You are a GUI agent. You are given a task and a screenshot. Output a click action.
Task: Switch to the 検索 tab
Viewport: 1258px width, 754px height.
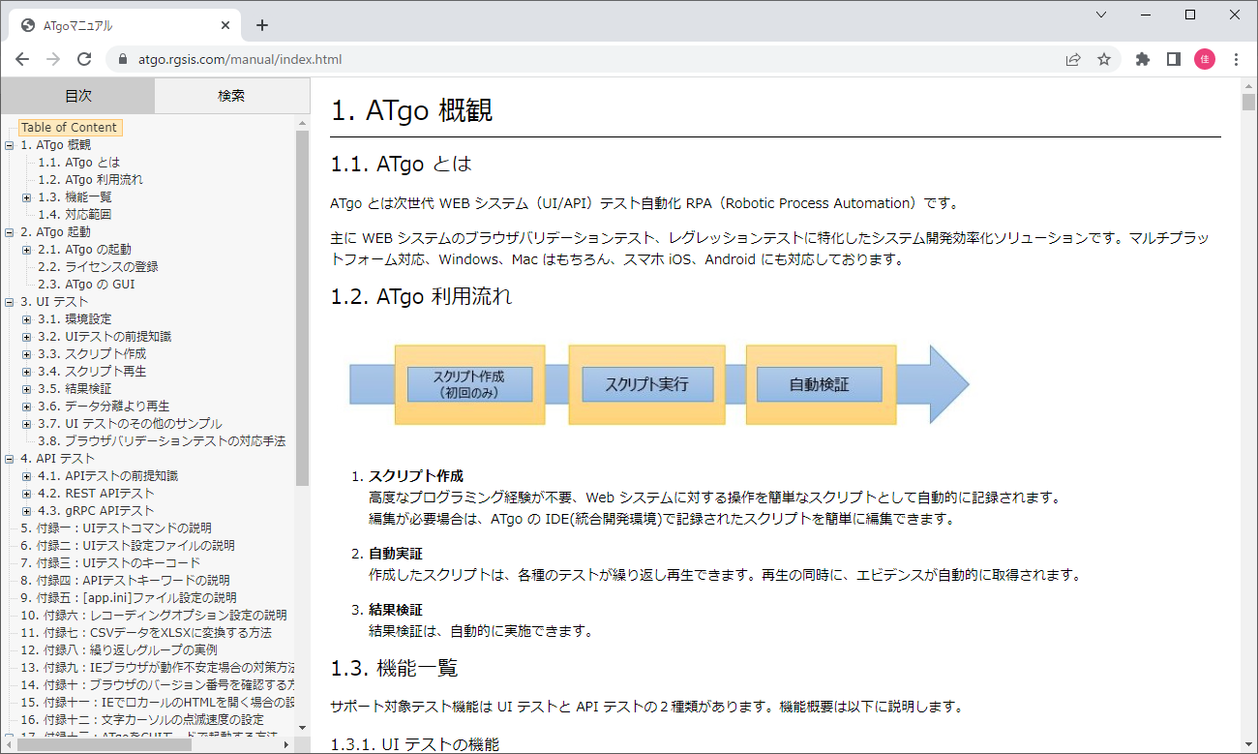[232, 95]
